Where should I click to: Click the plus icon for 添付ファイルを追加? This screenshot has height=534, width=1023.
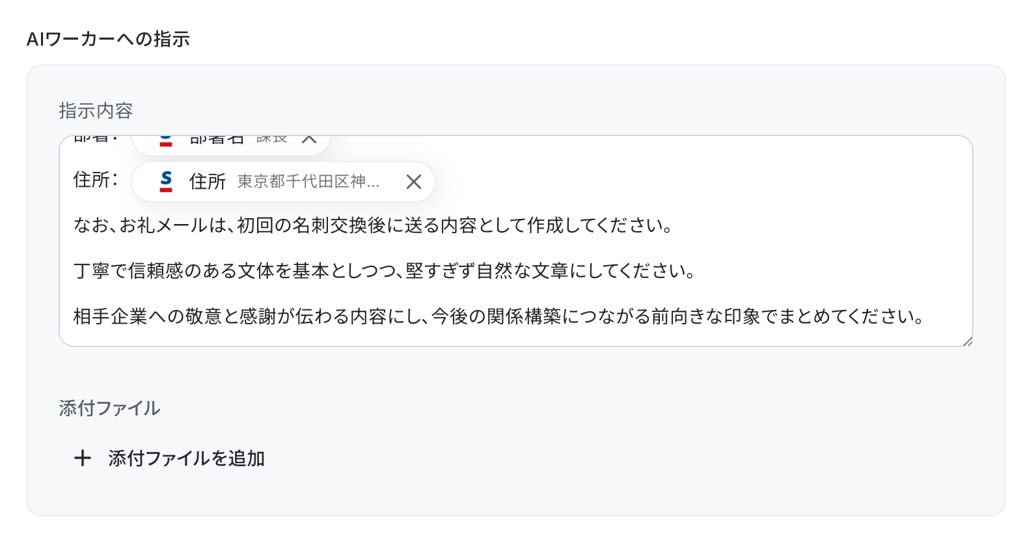pos(83,458)
